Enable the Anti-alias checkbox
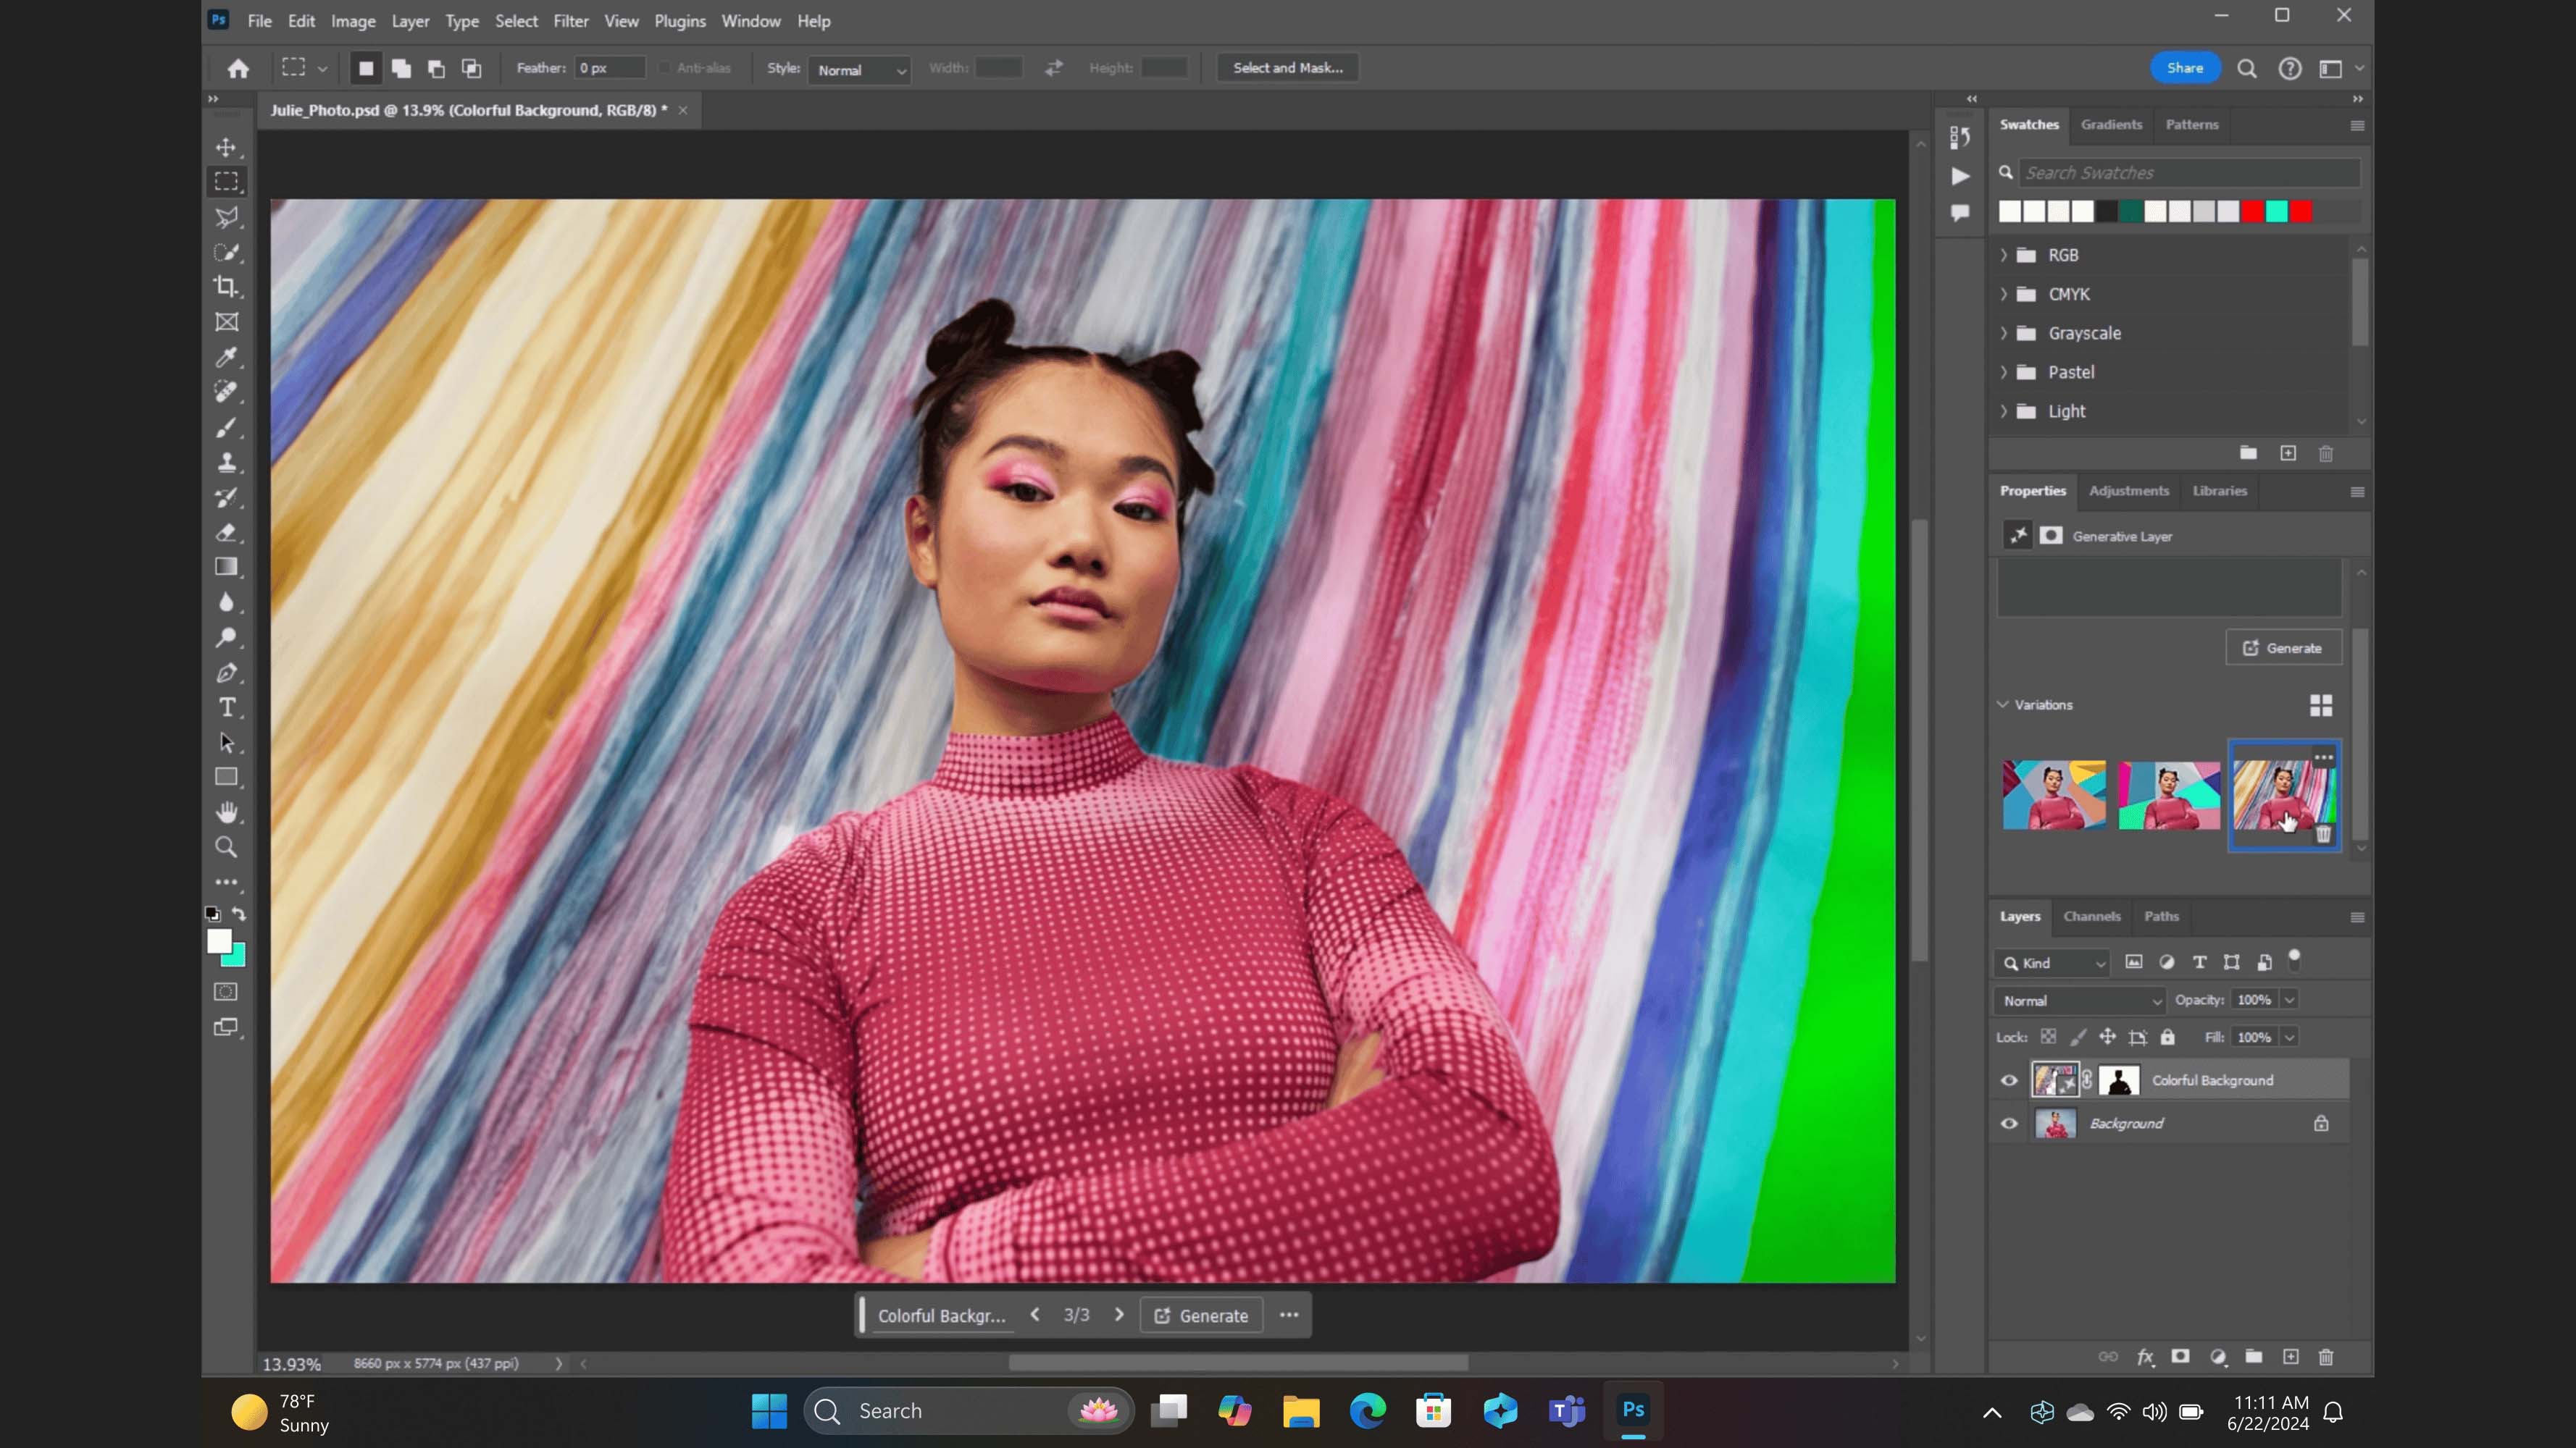 pyautogui.click(x=664, y=67)
